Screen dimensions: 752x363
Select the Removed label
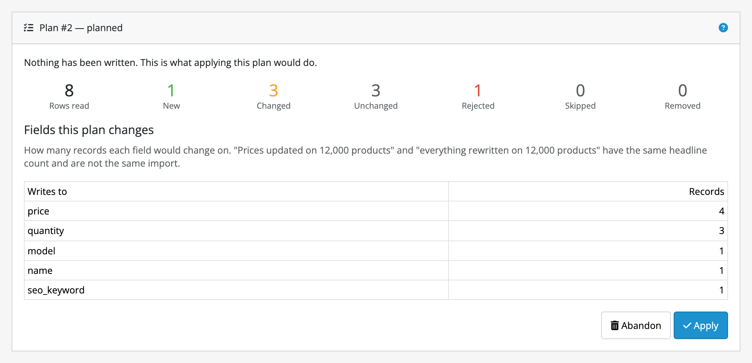click(682, 106)
